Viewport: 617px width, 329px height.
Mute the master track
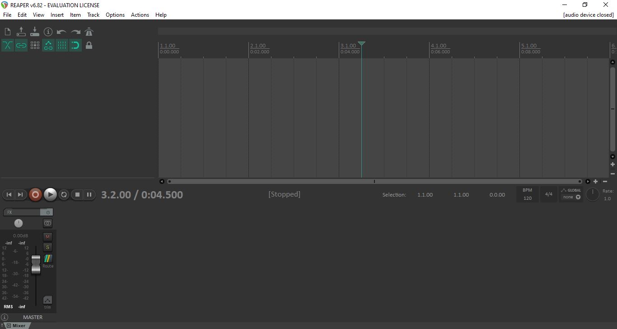(x=47, y=236)
